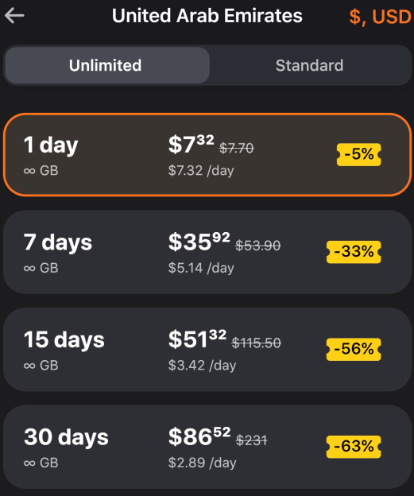Switch to the Standard tab
The image size is (414, 496).
pyautogui.click(x=309, y=65)
